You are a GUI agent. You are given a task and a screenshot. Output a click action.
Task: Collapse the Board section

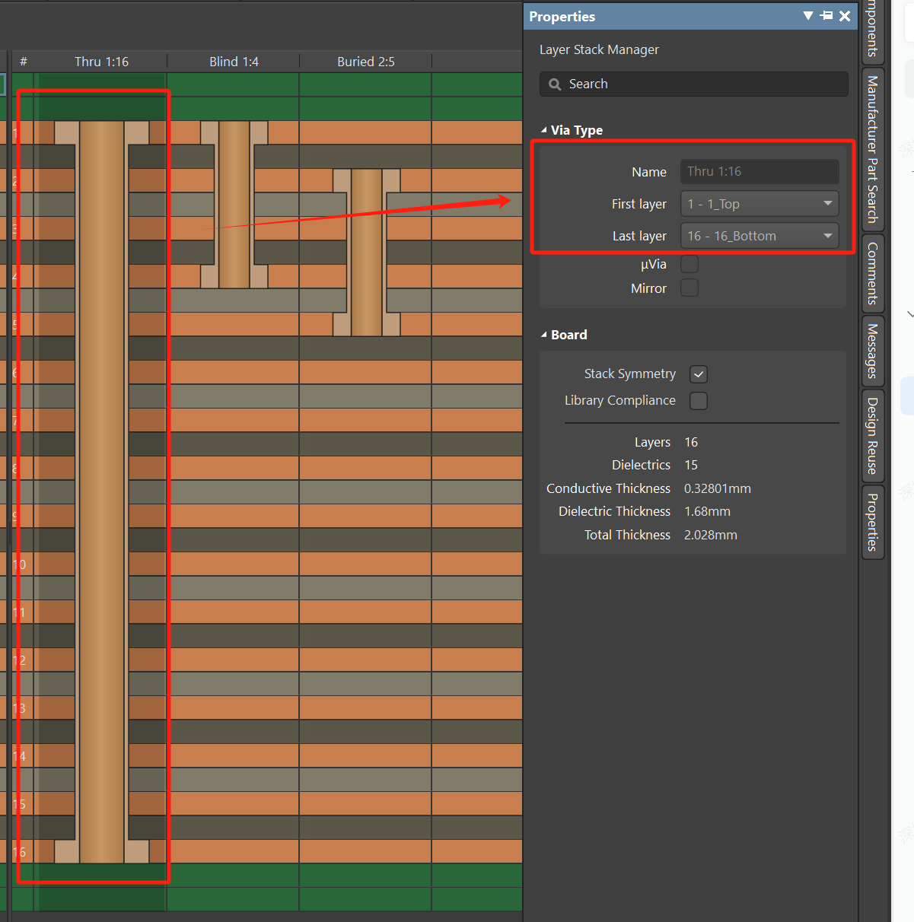[543, 335]
